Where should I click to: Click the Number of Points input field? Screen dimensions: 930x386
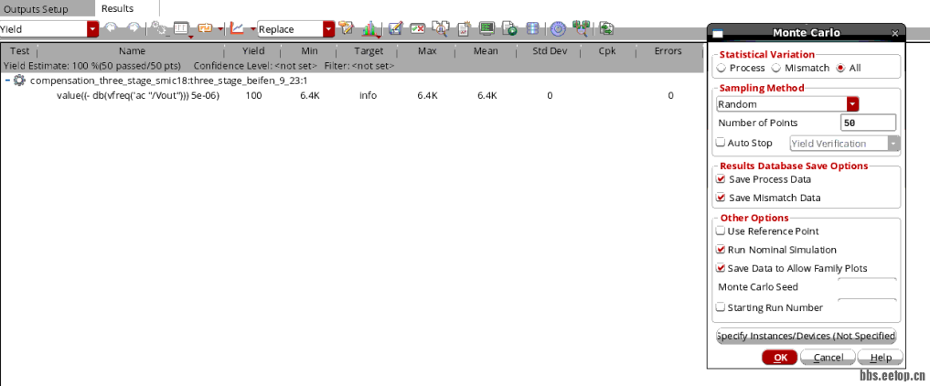[x=867, y=123]
